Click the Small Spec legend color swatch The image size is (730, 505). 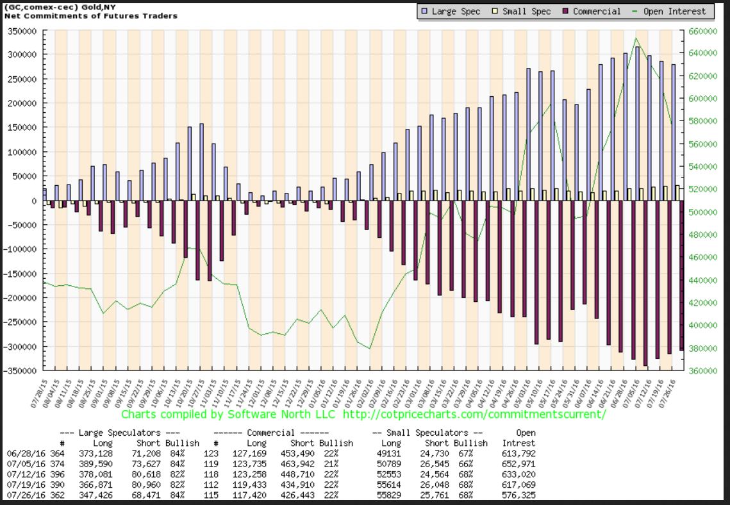pos(495,12)
